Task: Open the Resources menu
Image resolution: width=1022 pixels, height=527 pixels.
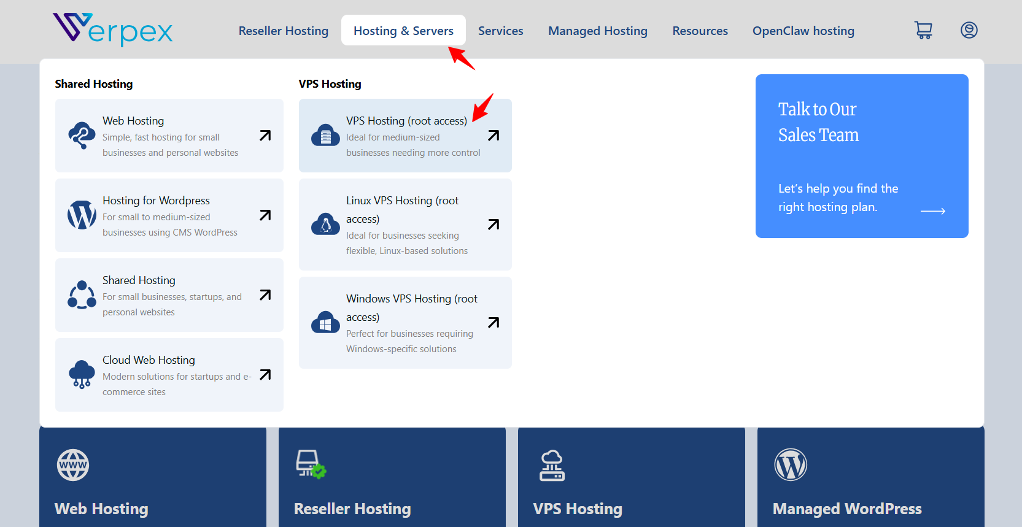Action: tap(700, 31)
